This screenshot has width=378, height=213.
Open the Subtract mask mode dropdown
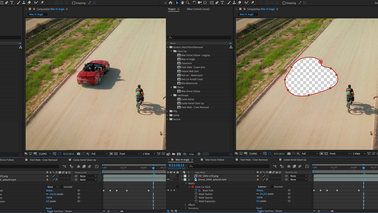[x=263, y=187]
